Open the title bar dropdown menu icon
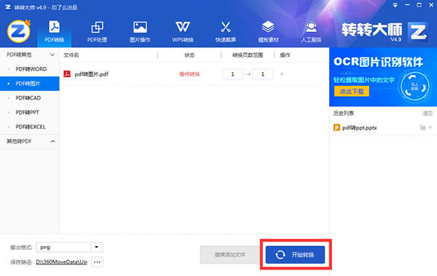Screen dimensions: 437x276 395,5
